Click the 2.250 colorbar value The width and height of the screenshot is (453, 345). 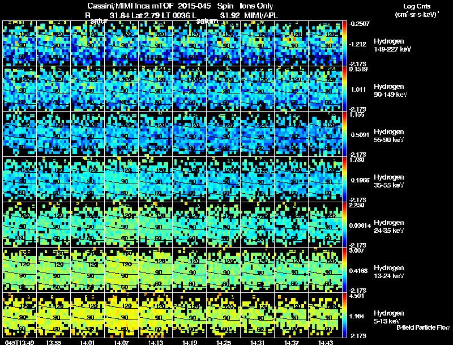pos(357,205)
